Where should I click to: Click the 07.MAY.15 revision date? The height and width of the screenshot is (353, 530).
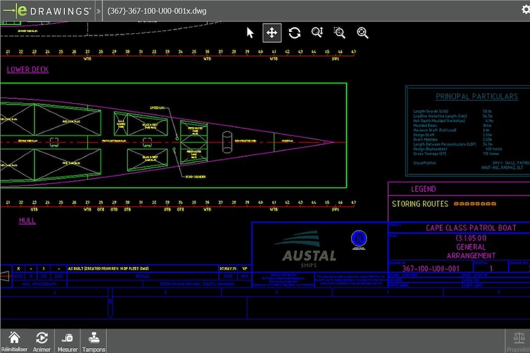228,269
